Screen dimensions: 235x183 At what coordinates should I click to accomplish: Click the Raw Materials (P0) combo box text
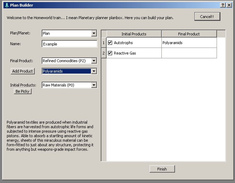(58, 85)
